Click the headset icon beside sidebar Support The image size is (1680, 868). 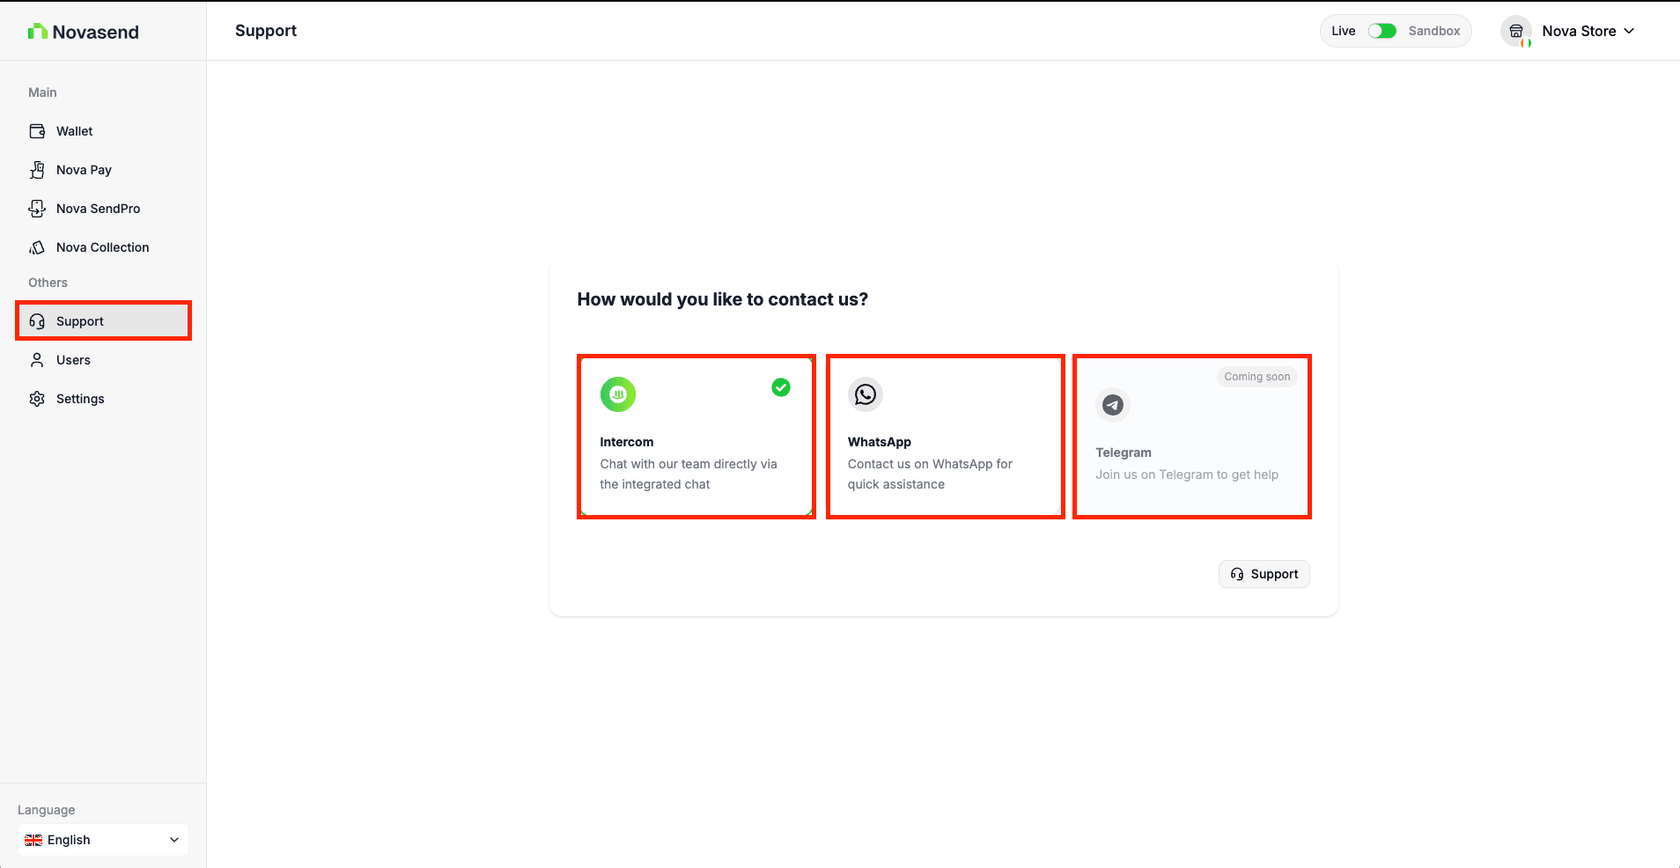[37, 321]
